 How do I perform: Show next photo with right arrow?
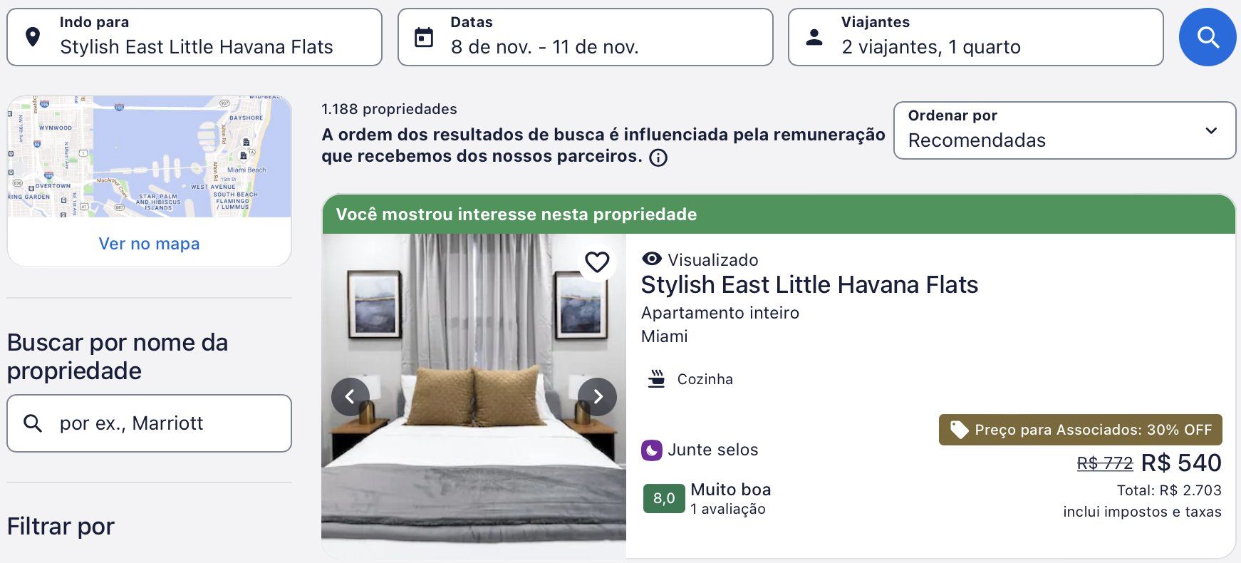[598, 397]
